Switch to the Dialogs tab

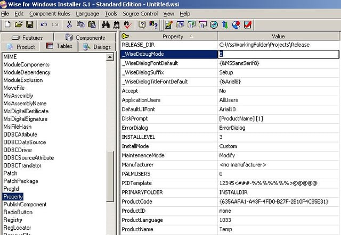(x=97, y=47)
